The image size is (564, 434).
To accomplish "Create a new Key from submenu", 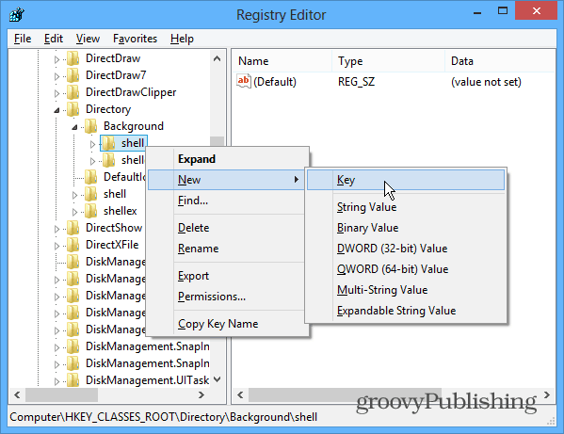I will pyautogui.click(x=406, y=180).
